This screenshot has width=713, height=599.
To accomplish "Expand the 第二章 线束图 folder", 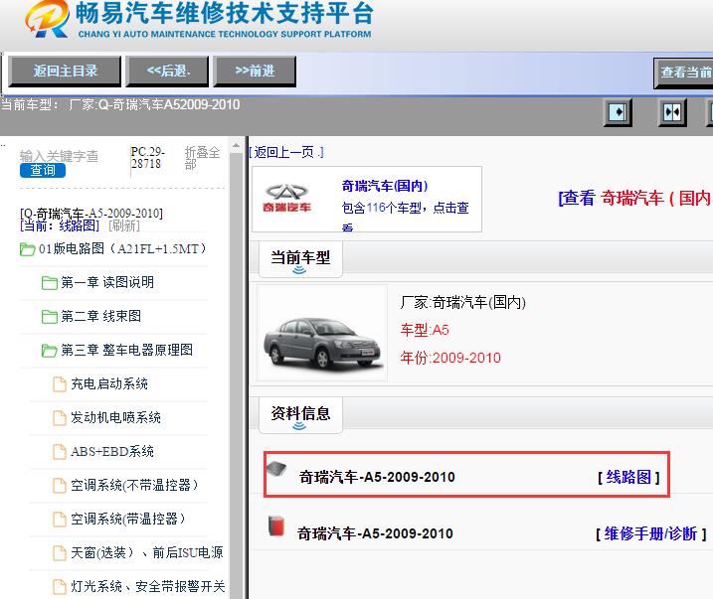I will pyautogui.click(x=101, y=316).
